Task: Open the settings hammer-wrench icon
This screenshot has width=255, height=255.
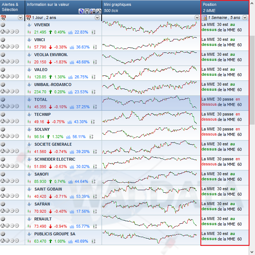Action: coord(98,11)
